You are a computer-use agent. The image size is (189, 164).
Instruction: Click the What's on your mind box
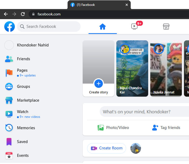[143, 112]
